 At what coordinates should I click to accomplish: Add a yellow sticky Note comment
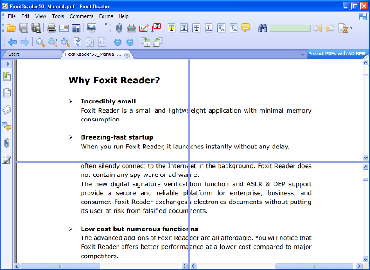click(x=246, y=28)
